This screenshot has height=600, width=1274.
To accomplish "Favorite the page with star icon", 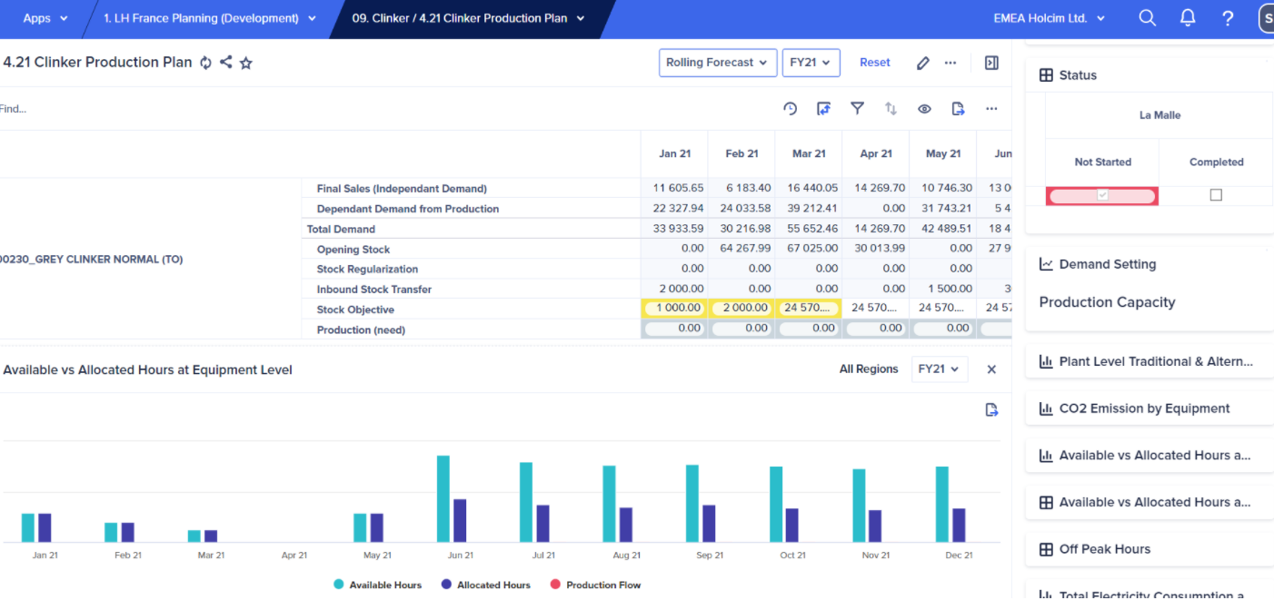I will (x=245, y=63).
